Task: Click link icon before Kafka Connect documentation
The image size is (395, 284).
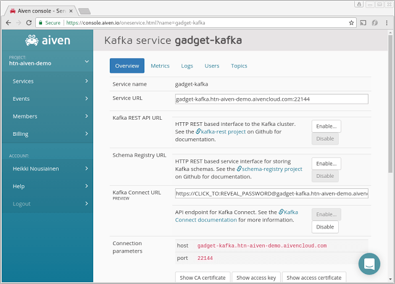Action: [281, 212]
